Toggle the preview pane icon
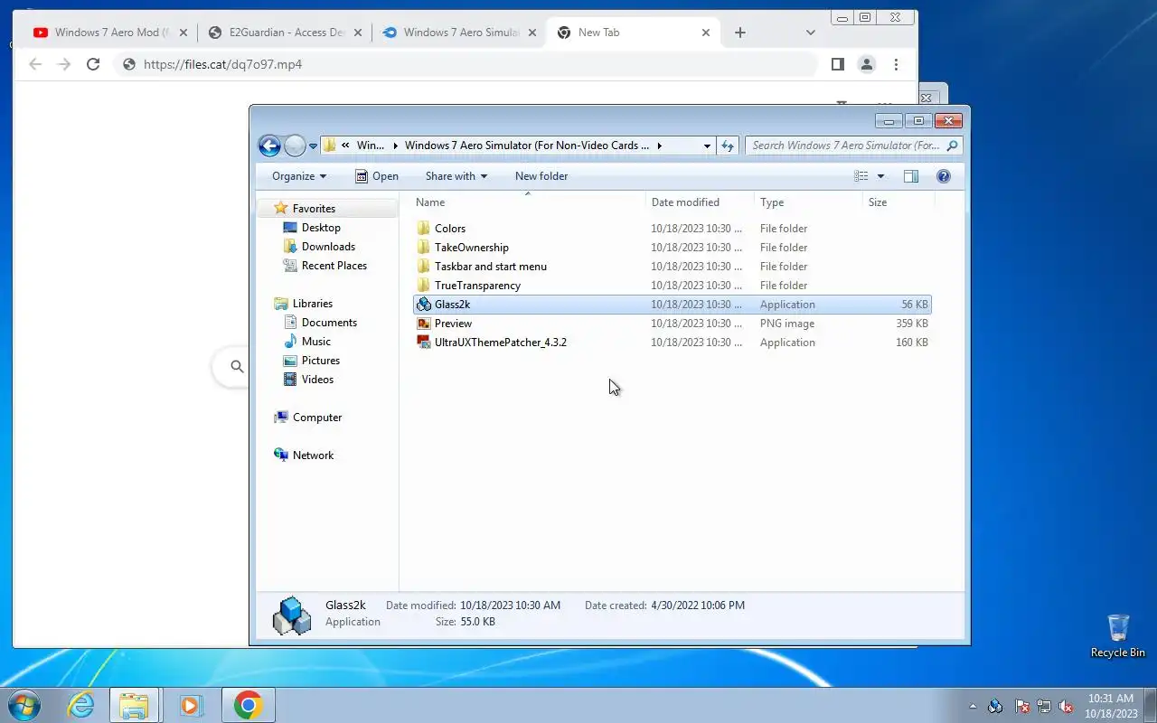1157x723 pixels. [911, 176]
